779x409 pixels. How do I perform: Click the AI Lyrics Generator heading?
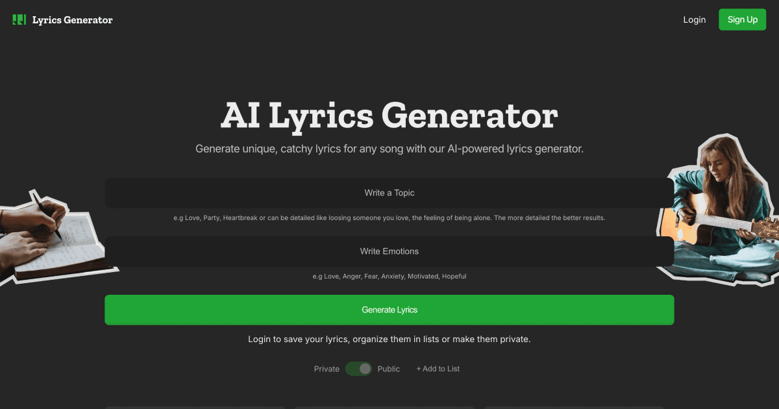click(x=389, y=116)
